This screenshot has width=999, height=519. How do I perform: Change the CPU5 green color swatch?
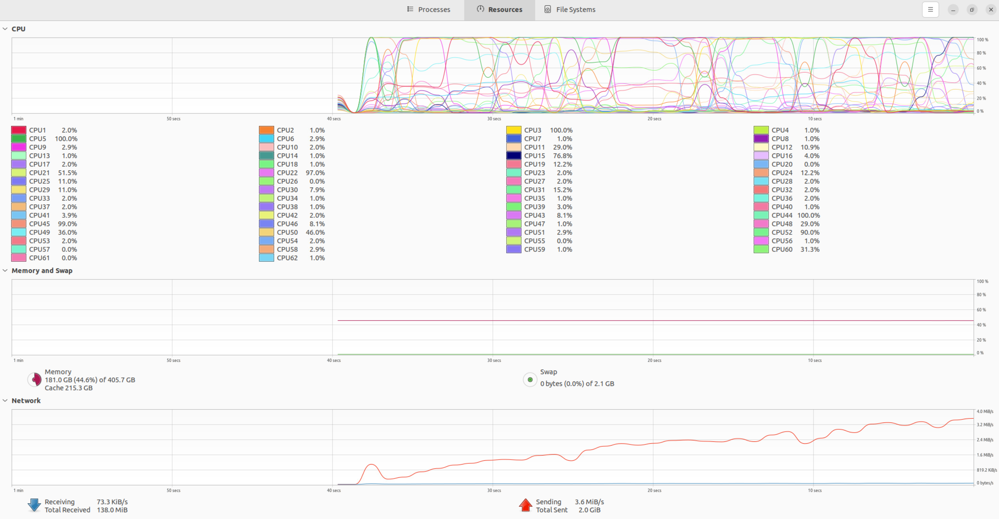coord(19,139)
